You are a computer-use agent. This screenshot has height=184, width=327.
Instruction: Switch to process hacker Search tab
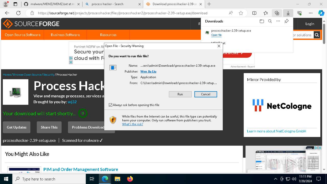pyautogui.click(x=113, y=4)
